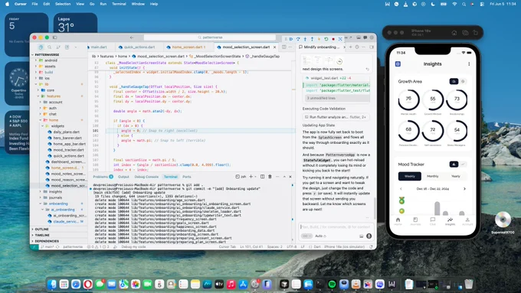The width and height of the screenshot is (521, 293).
Task: Start a new chat with plus icon
Action: pos(350,47)
